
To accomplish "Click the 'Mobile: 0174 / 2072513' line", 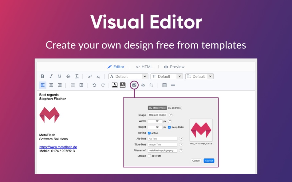I will 57,151.
